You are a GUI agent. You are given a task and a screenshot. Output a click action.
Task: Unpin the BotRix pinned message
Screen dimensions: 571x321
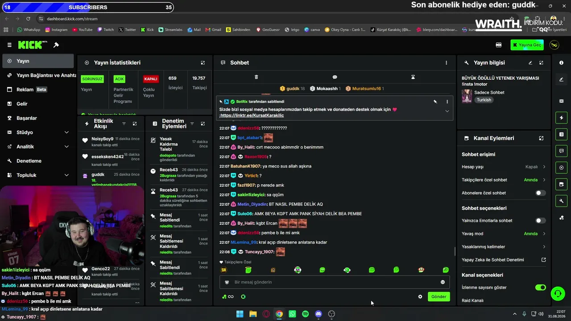tap(435, 102)
